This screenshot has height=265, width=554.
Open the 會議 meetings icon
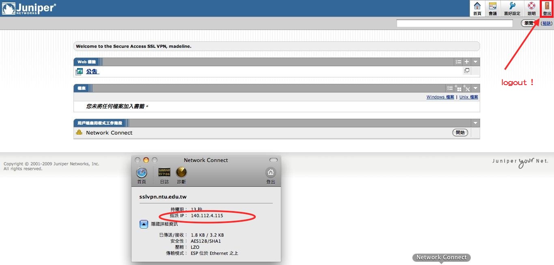point(493,9)
